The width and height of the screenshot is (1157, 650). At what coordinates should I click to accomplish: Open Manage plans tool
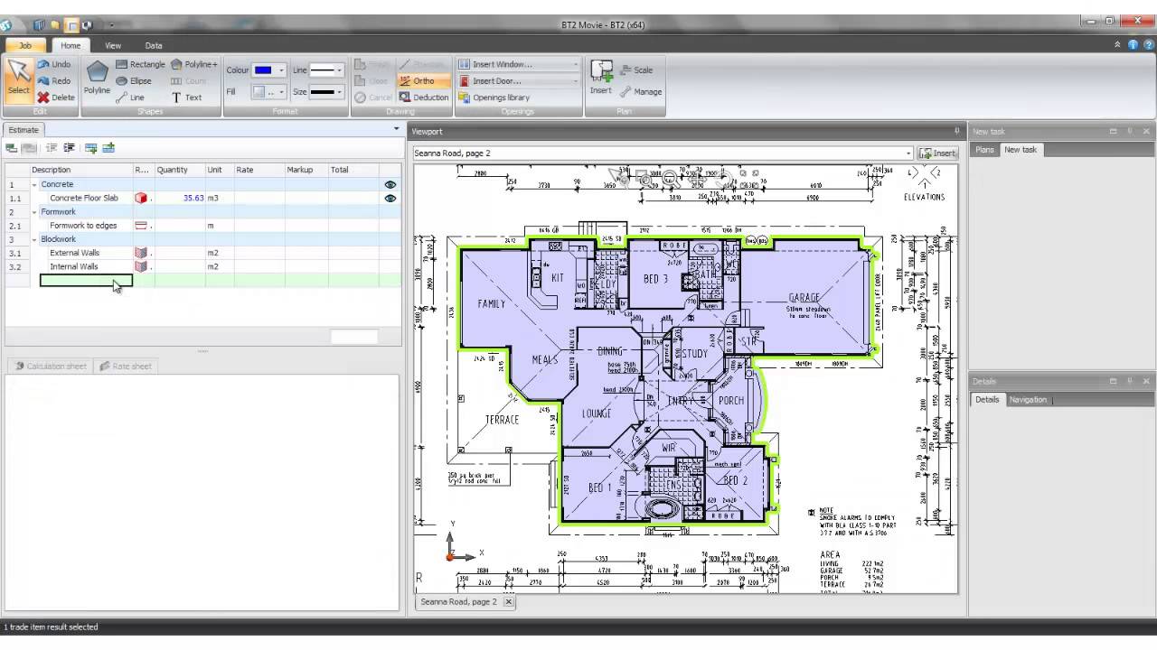[641, 92]
